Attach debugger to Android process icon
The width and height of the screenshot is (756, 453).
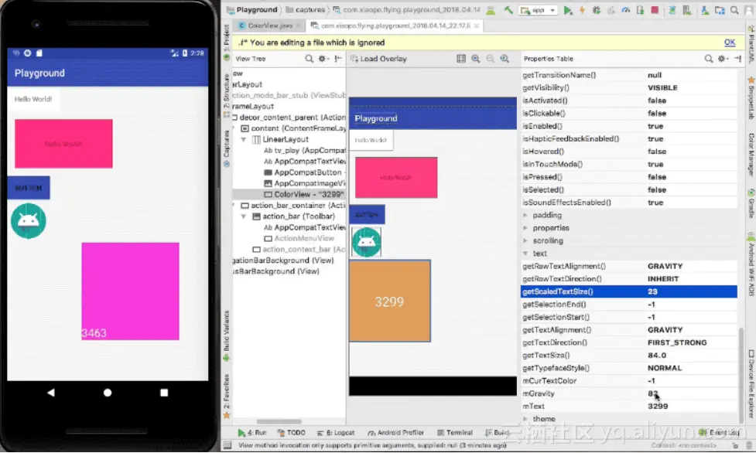pos(640,10)
